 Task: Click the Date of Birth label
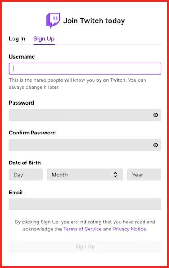(x=25, y=163)
